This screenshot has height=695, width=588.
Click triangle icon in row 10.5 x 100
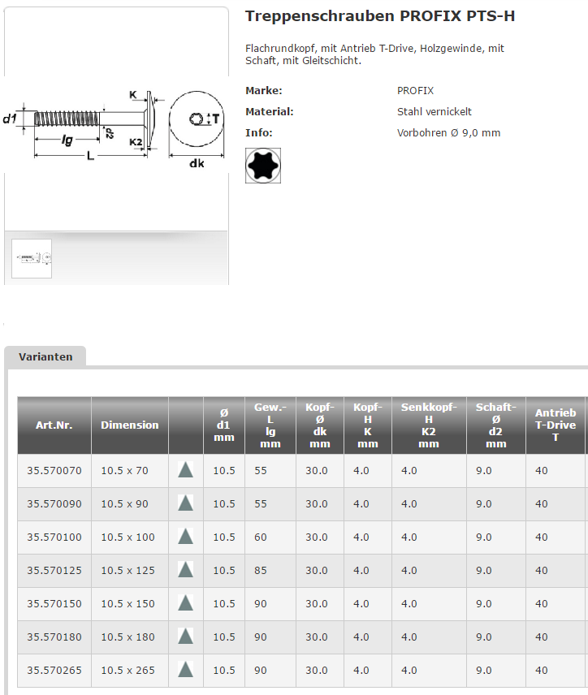[x=185, y=537]
